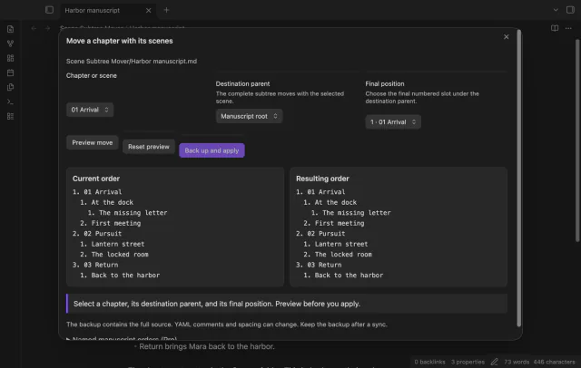Viewport: 581px width, 368px height.
Task: Click the Destination parent label
Action: tap(242, 83)
